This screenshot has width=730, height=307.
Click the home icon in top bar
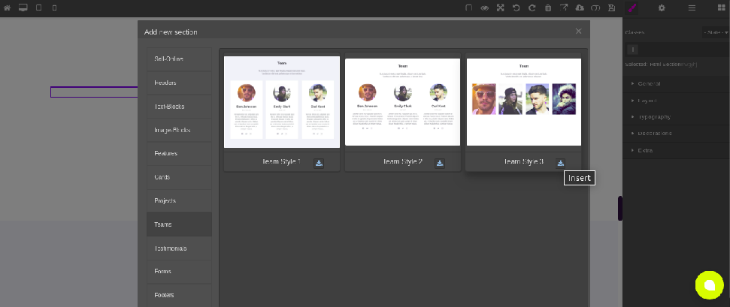pos(7,8)
